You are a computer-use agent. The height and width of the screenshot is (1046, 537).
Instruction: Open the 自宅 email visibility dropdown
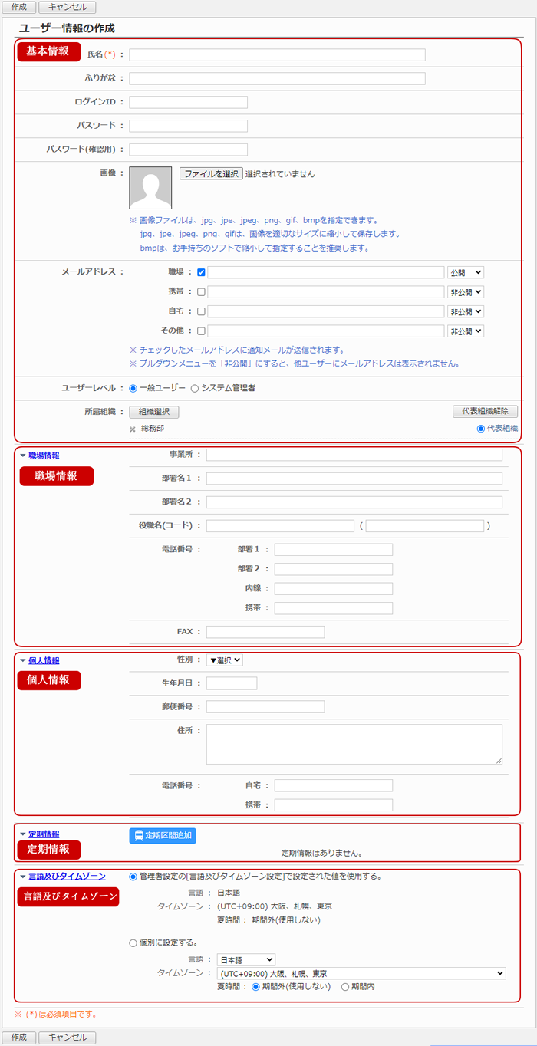tap(465, 312)
